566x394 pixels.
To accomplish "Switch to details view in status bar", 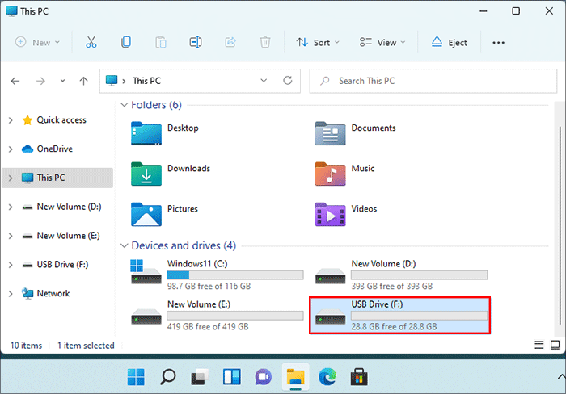I will [539, 346].
